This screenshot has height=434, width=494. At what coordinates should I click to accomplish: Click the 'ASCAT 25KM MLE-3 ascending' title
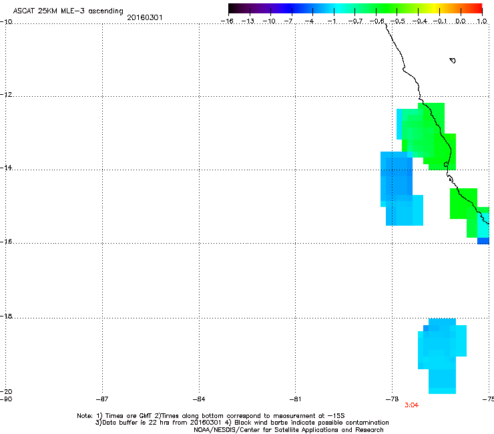68,11
